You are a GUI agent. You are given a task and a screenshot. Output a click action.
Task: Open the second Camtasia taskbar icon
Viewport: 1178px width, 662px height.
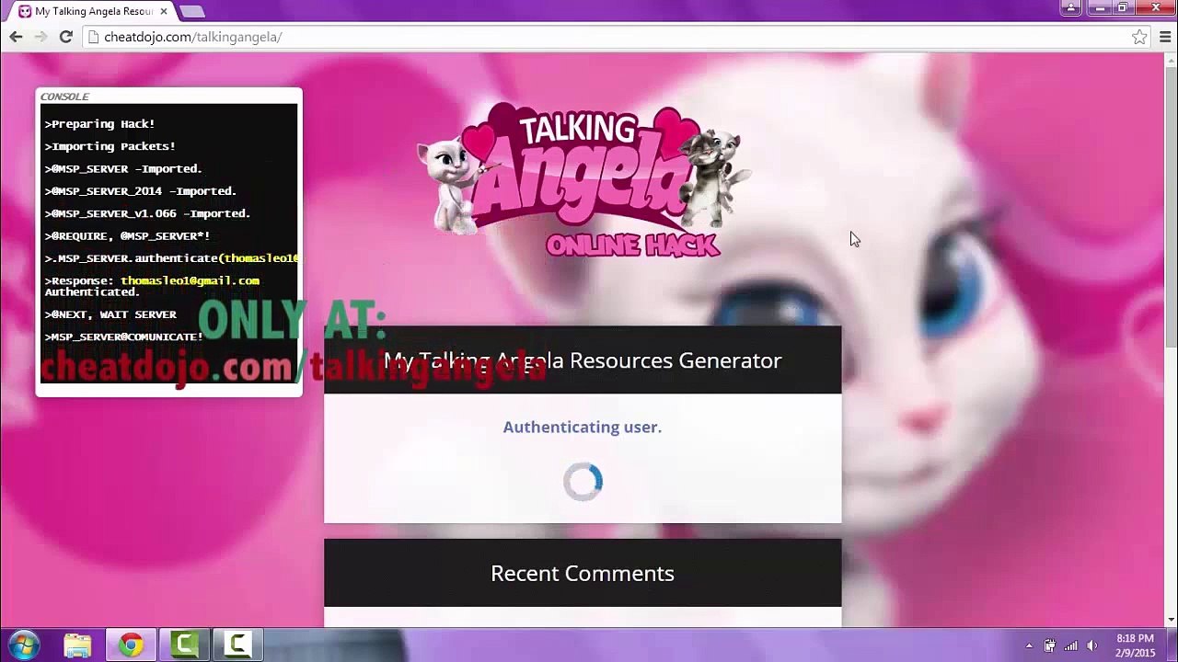[x=237, y=645]
